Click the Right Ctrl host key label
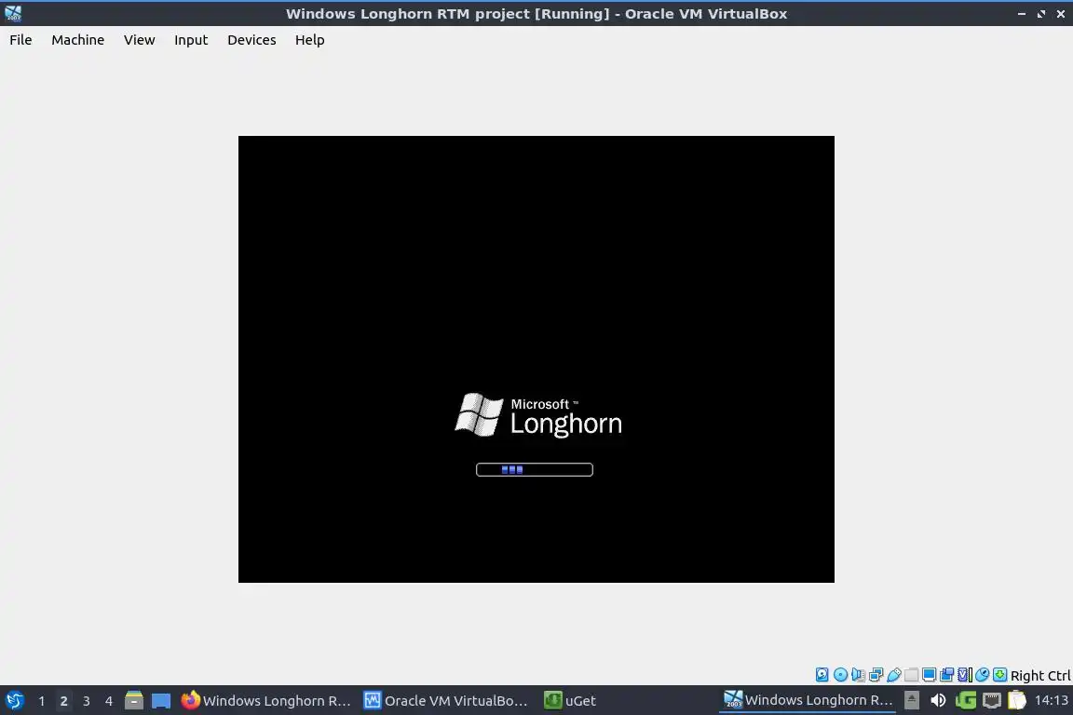 (x=1040, y=675)
